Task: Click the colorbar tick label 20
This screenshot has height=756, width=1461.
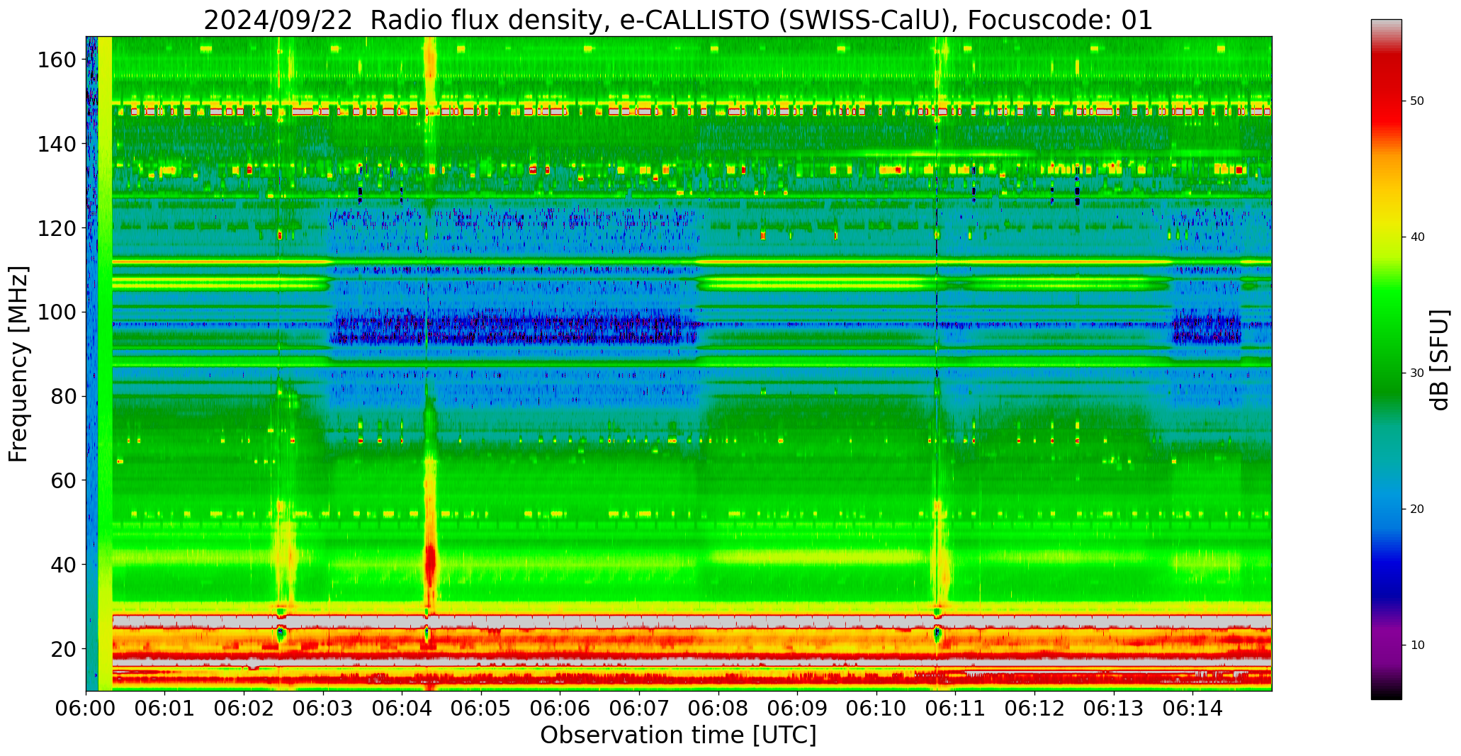Action: coord(1417,509)
